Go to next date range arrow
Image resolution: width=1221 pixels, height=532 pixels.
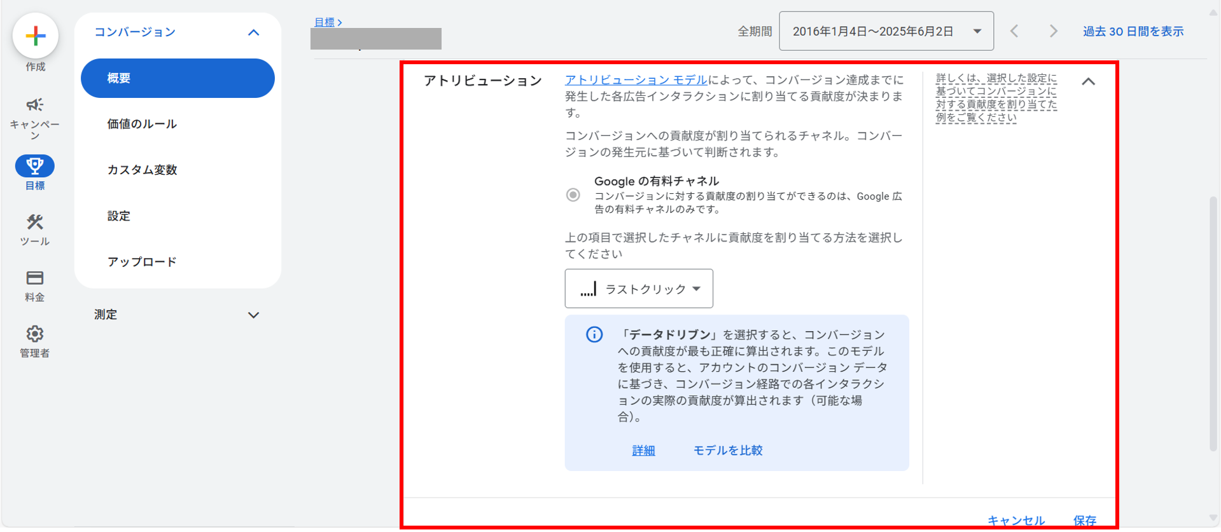point(1053,31)
